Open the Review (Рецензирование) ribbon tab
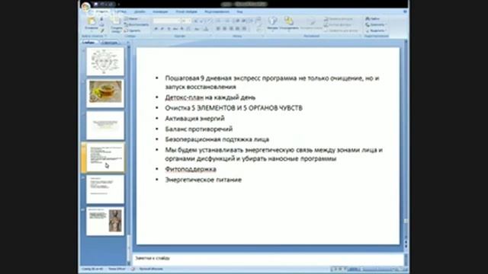This screenshot has width=488, height=274. (217, 11)
